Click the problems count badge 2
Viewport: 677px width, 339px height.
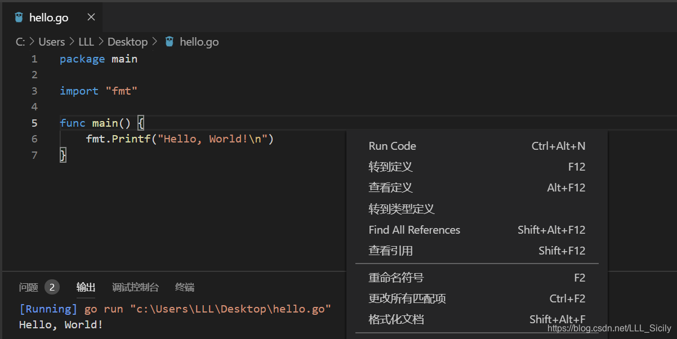52,287
